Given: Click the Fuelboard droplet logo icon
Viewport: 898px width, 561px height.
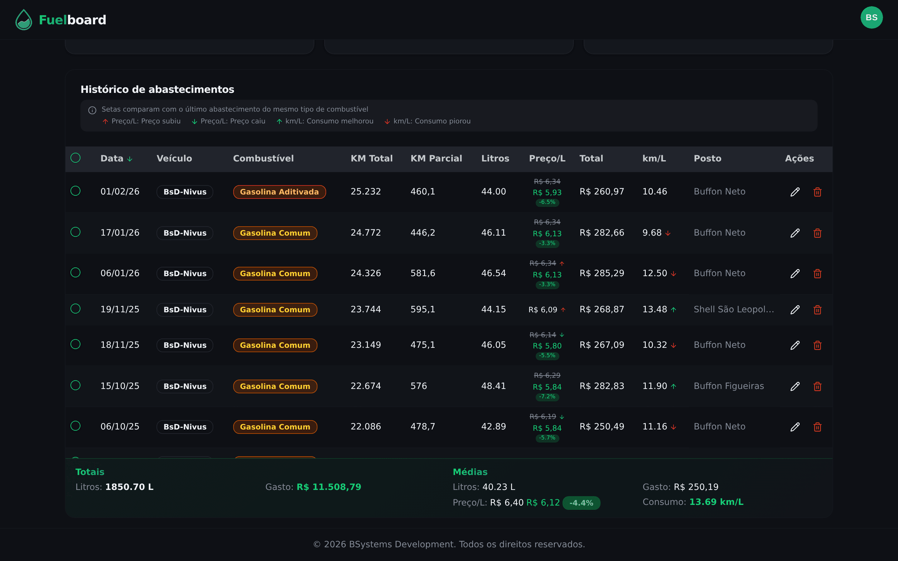Looking at the screenshot, I should [24, 20].
